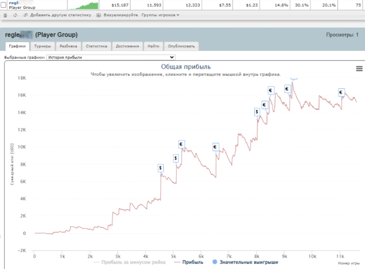Open the regl player name link in the top row

coord(14,3)
